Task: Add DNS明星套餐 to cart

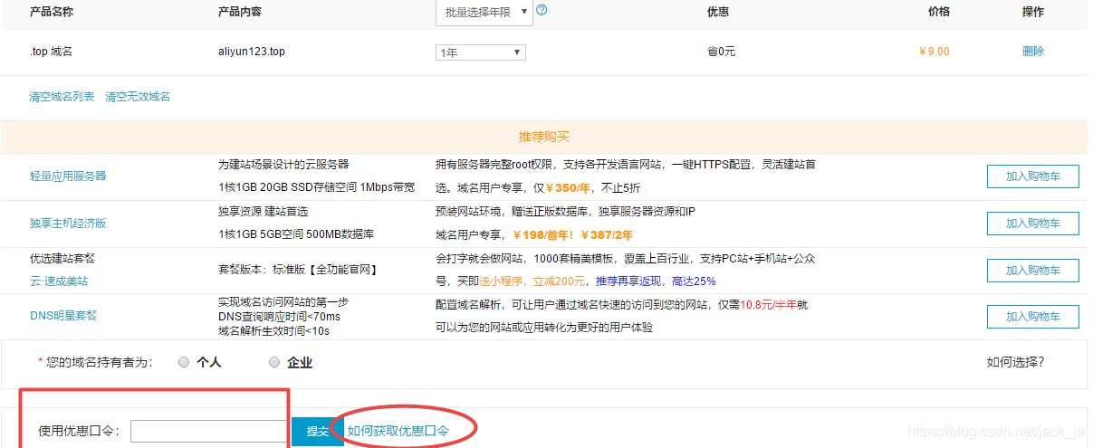Action: point(1033,317)
